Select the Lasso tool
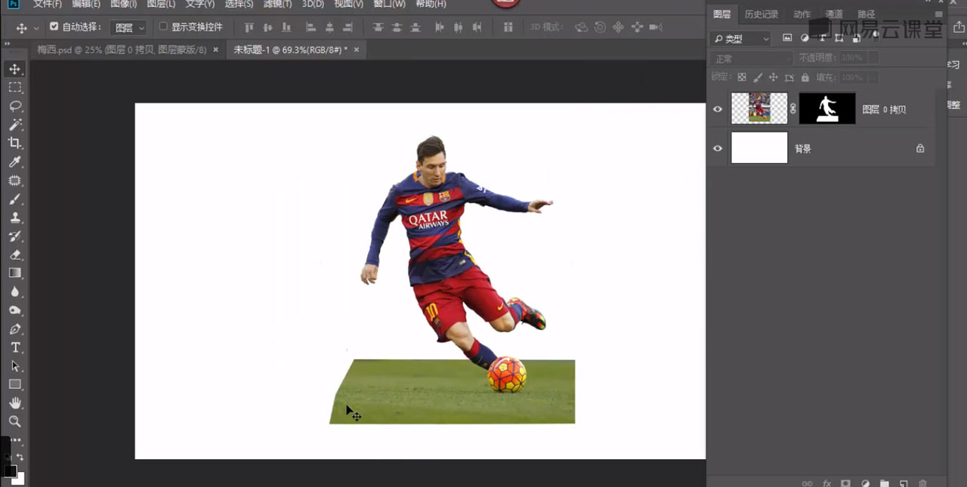The height and width of the screenshot is (487, 967). [x=15, y=106]
